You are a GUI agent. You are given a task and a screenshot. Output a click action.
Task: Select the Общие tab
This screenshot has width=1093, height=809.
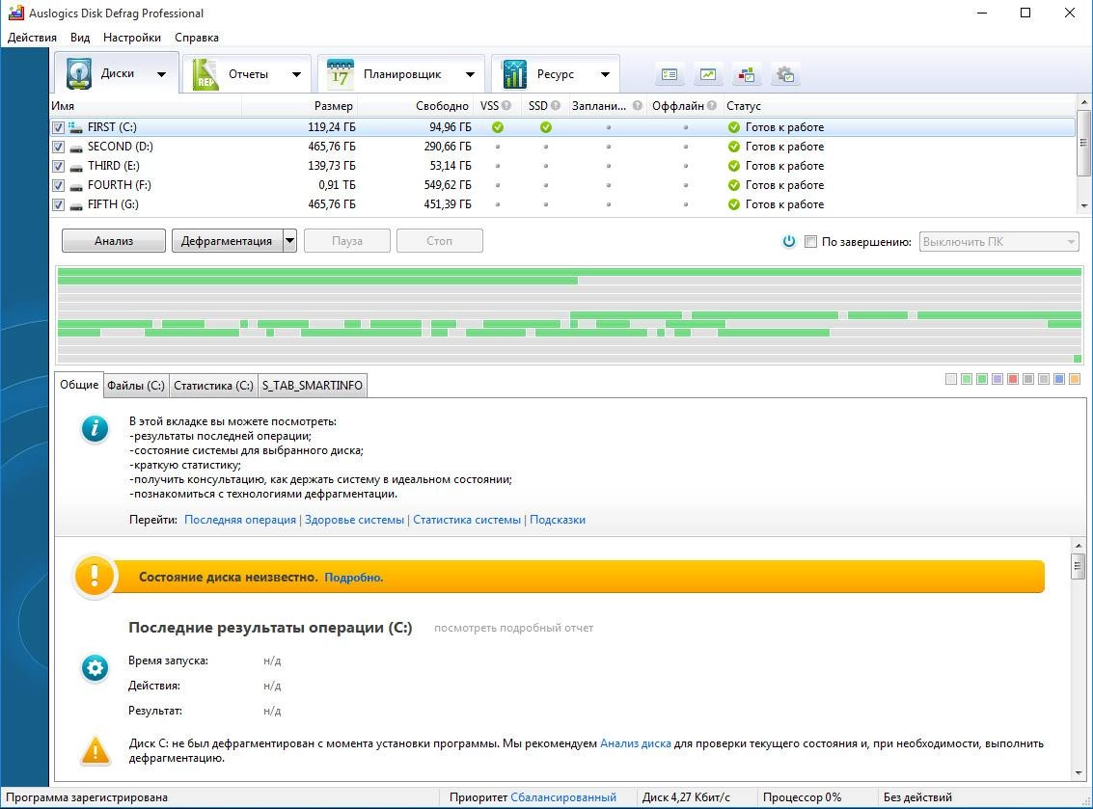click(79, 385)
